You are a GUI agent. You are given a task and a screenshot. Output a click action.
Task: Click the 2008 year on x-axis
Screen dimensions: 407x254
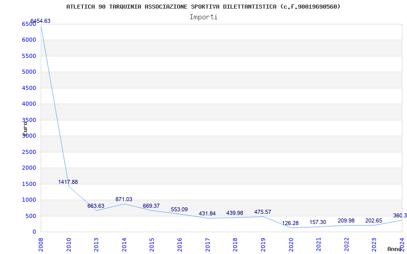coord(41,243)
